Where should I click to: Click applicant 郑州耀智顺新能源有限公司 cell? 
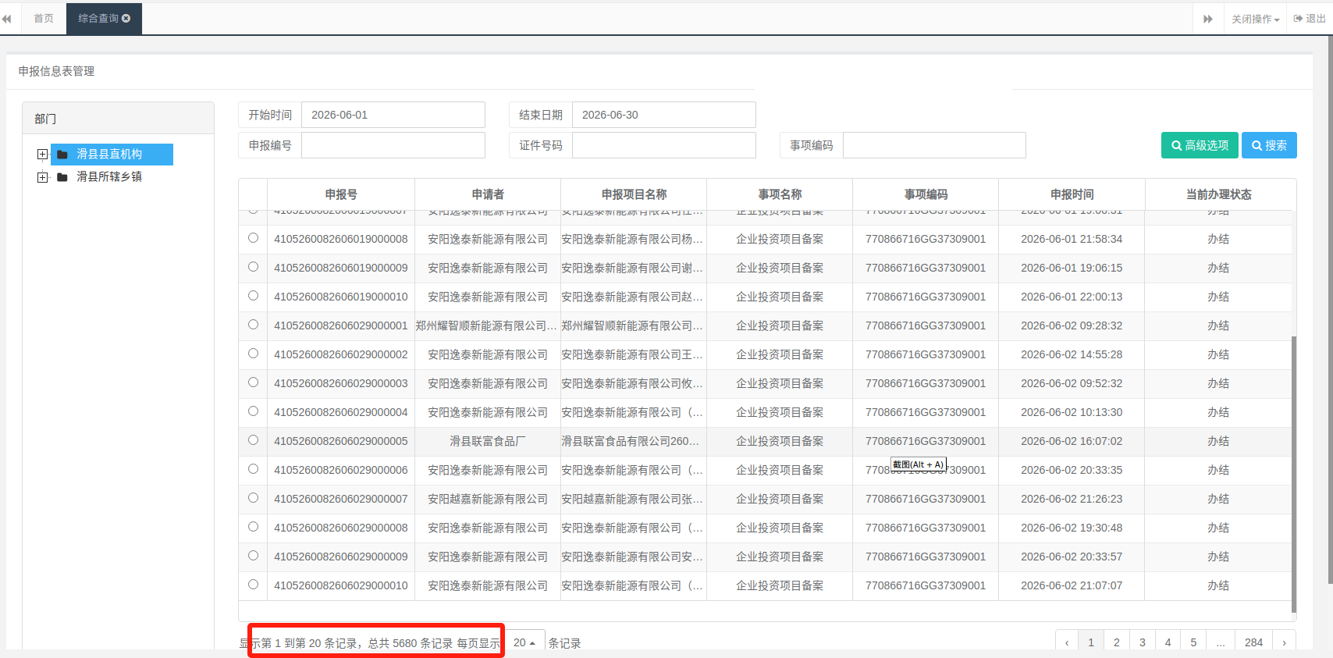486,325
